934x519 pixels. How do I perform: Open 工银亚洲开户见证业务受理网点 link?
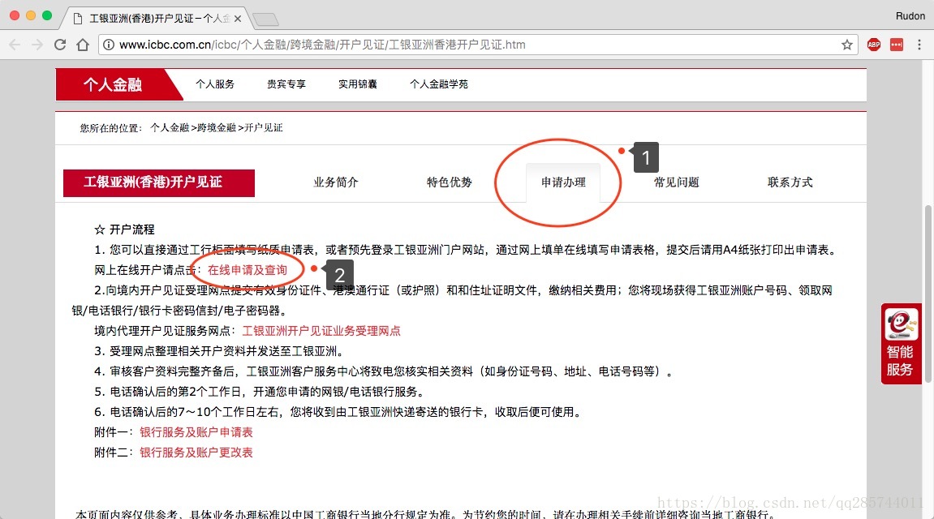tap(321, 331)
